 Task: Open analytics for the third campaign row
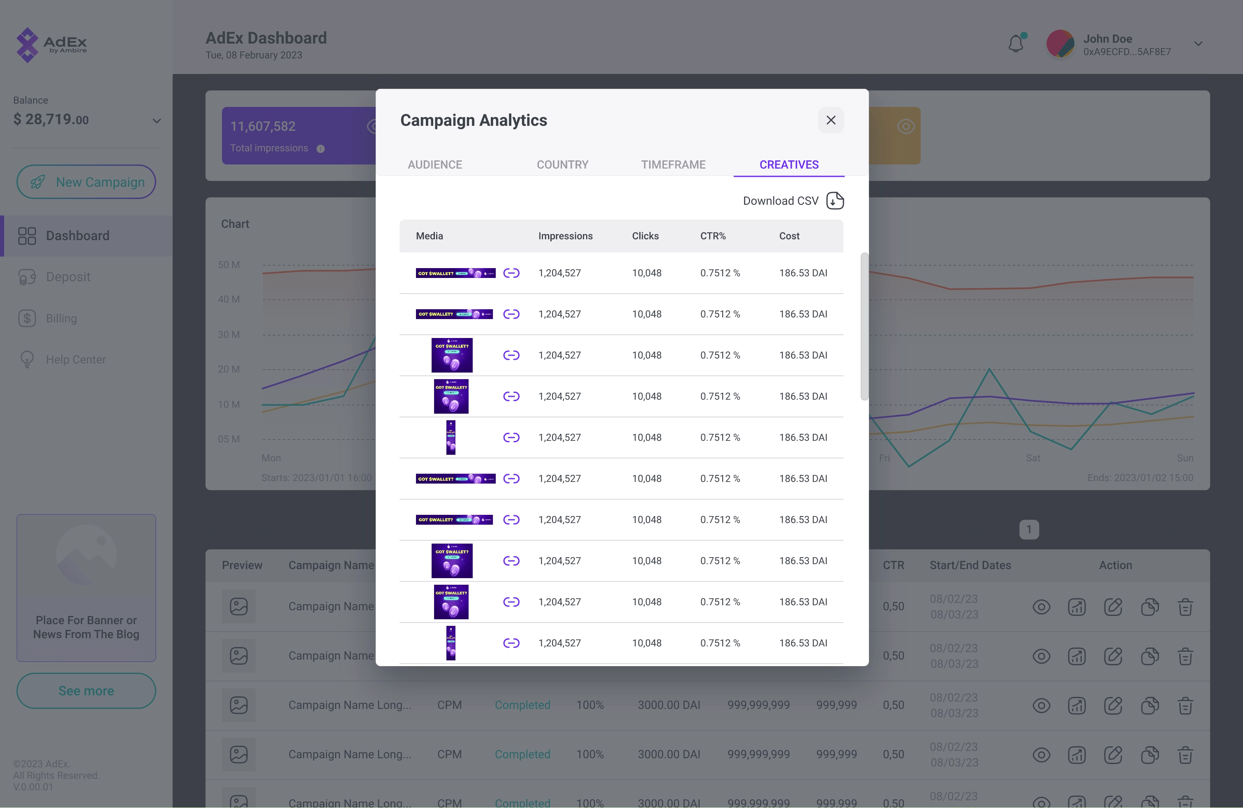(x=1077, y=706)
